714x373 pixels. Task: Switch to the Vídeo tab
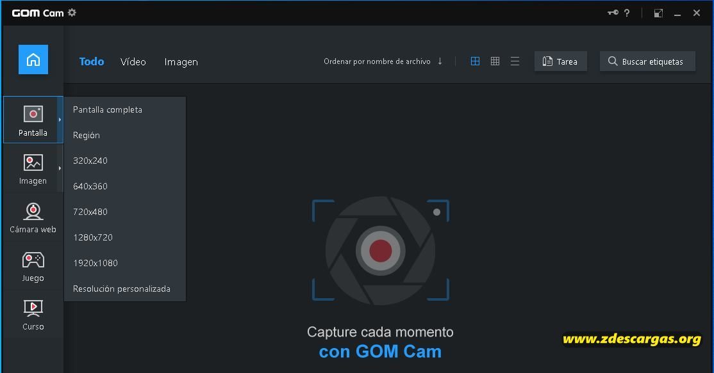click(x=133, y=61)
